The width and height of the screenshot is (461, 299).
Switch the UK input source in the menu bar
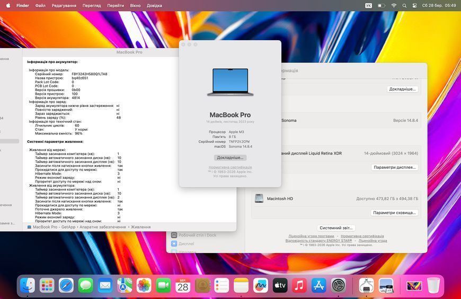368,5
